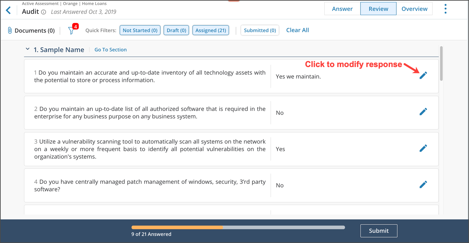Toggle the Not Started (0) quick filter
Screen dimensions: 469x243
point(140,30)
